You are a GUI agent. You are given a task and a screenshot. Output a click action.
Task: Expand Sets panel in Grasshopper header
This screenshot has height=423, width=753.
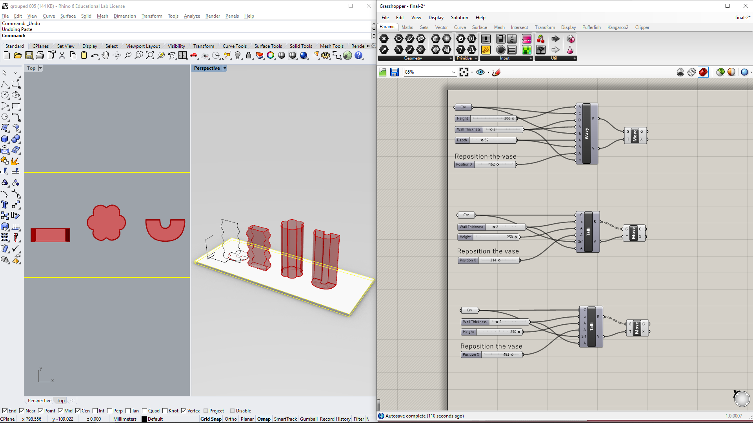coord(424,27)
